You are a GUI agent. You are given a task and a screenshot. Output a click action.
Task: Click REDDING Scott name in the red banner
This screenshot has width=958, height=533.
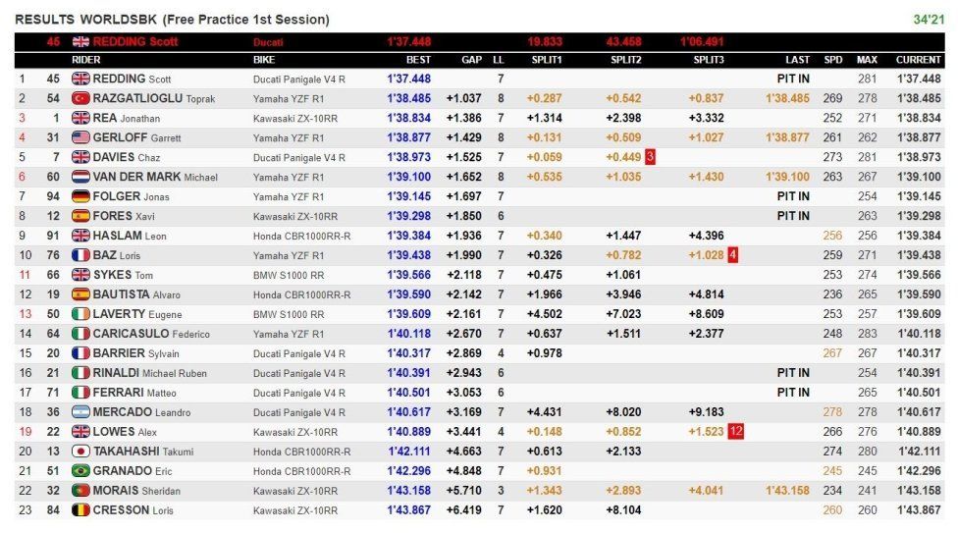tap(135, 41)
